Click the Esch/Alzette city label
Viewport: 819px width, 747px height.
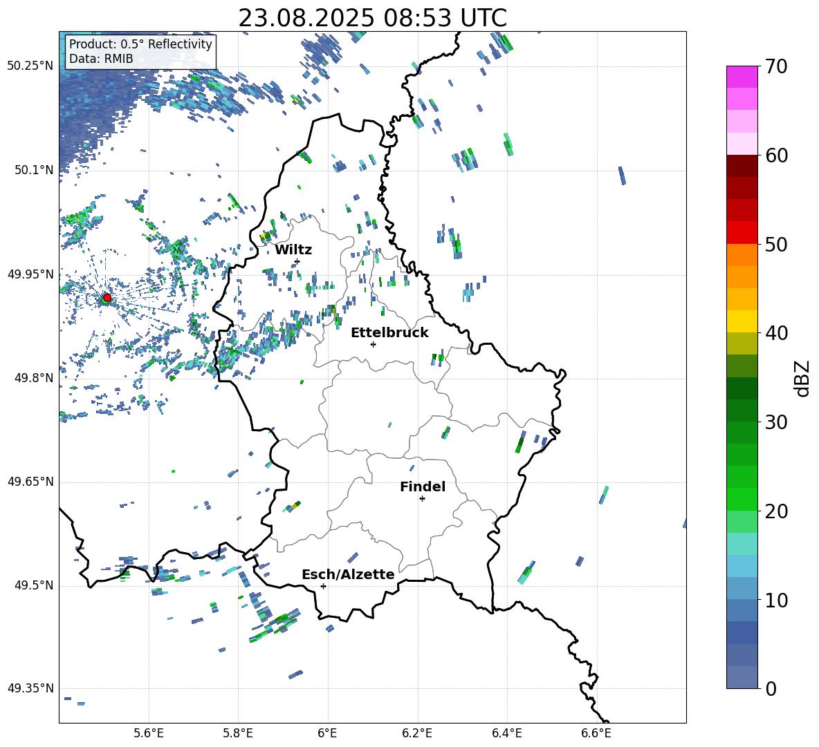348,574
